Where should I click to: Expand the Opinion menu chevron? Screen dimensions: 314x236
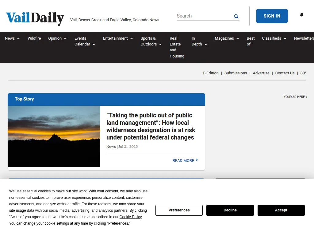65,38
